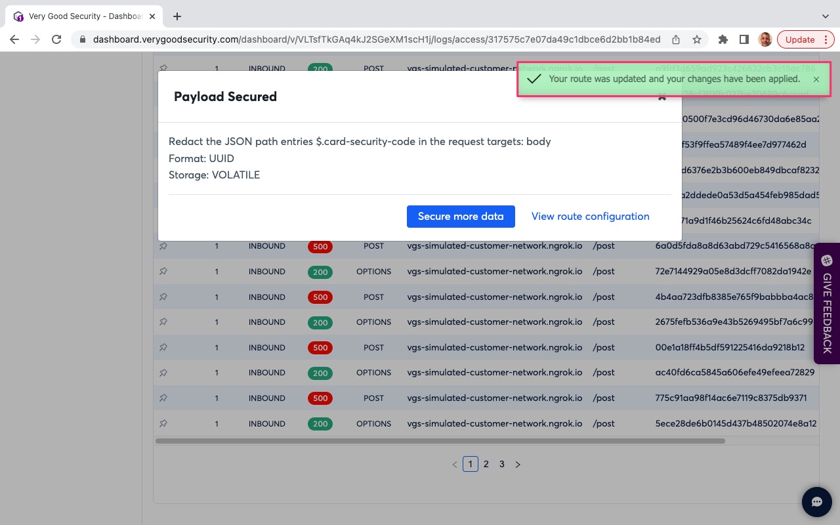Open View route configuration link
Image resolution: width=840 pixels, height=525 pixels.
590,217
